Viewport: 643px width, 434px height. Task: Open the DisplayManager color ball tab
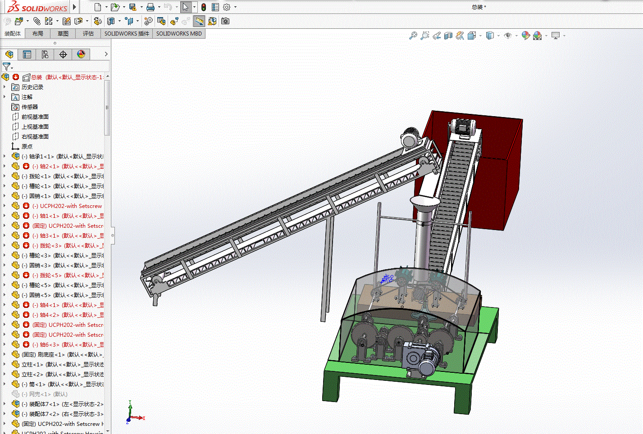point(81,54)
